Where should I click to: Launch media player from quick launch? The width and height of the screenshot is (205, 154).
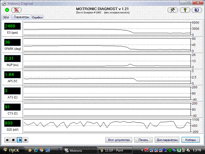41,150
